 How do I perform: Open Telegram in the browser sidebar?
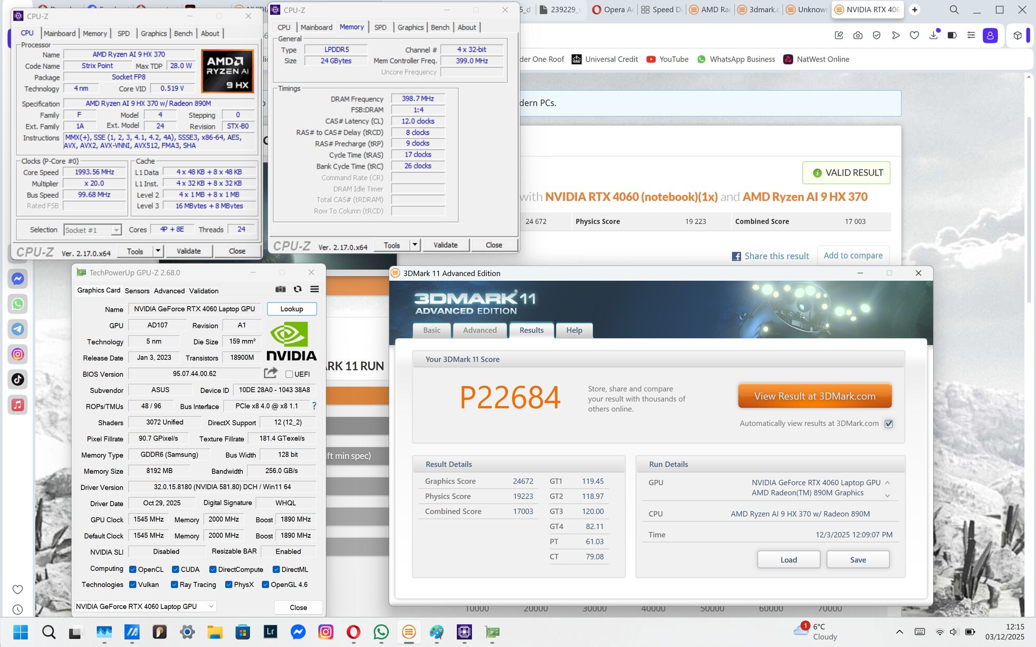click(18, 329)
